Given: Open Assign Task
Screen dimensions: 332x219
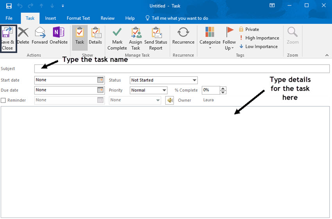Looking at the screenshot, I should click(x=136, y=39).
